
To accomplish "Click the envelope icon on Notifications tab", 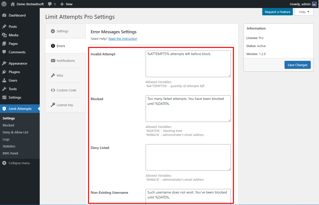I will tap(53, 61).
